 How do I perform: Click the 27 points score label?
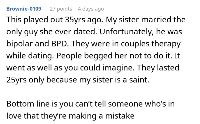(61, 9)
